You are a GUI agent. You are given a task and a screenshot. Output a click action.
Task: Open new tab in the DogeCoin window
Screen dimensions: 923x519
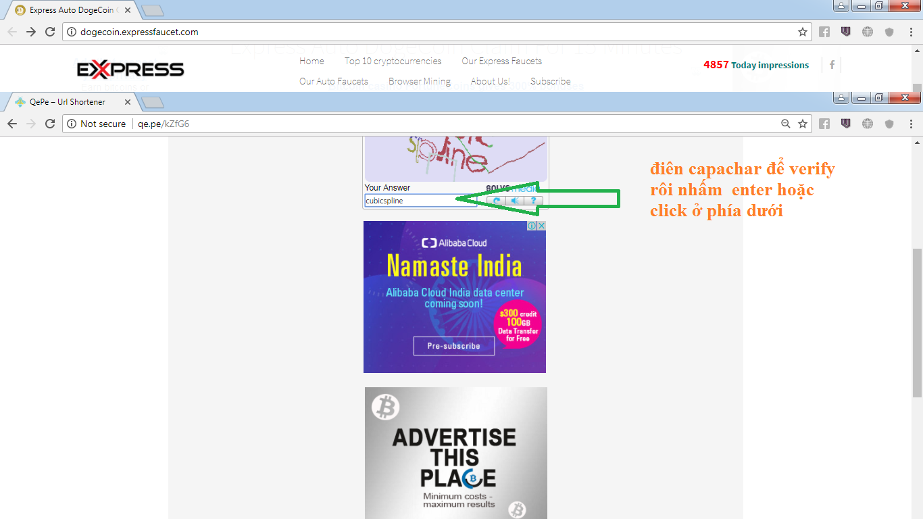[x=153, y=11]
